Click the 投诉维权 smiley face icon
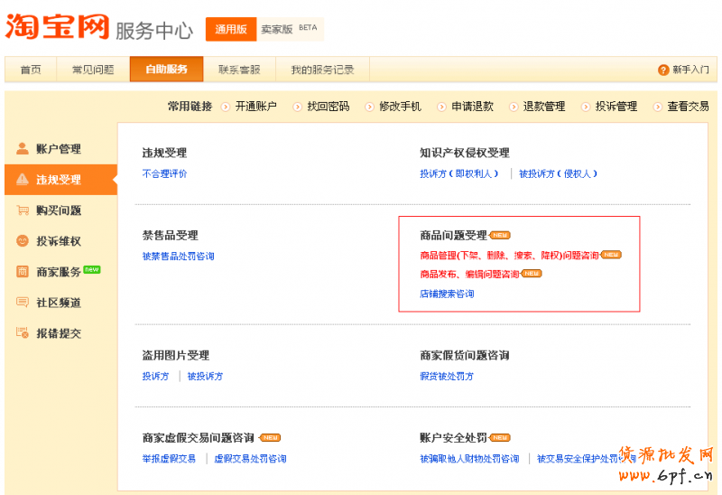 pos(22,240)
